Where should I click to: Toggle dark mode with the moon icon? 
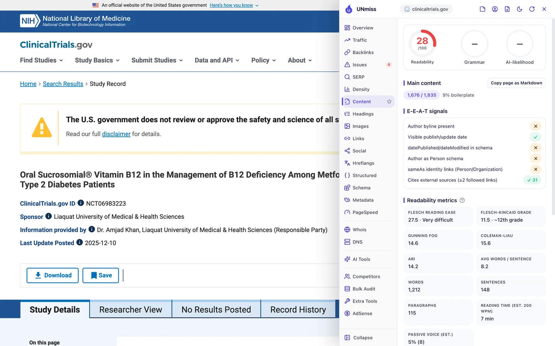tap(520, 9)
